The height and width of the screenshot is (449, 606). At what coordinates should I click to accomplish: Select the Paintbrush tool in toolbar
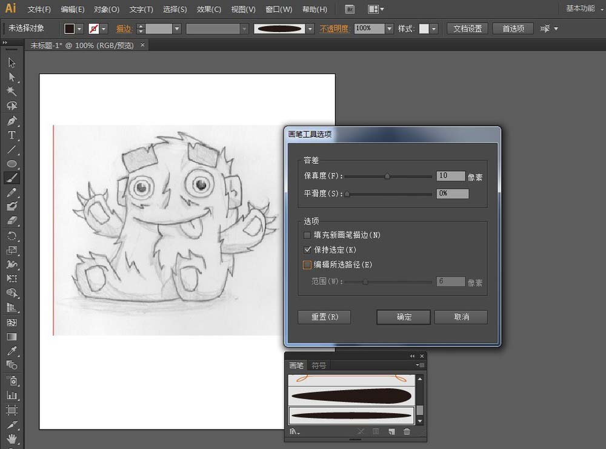tap(12, 178)
